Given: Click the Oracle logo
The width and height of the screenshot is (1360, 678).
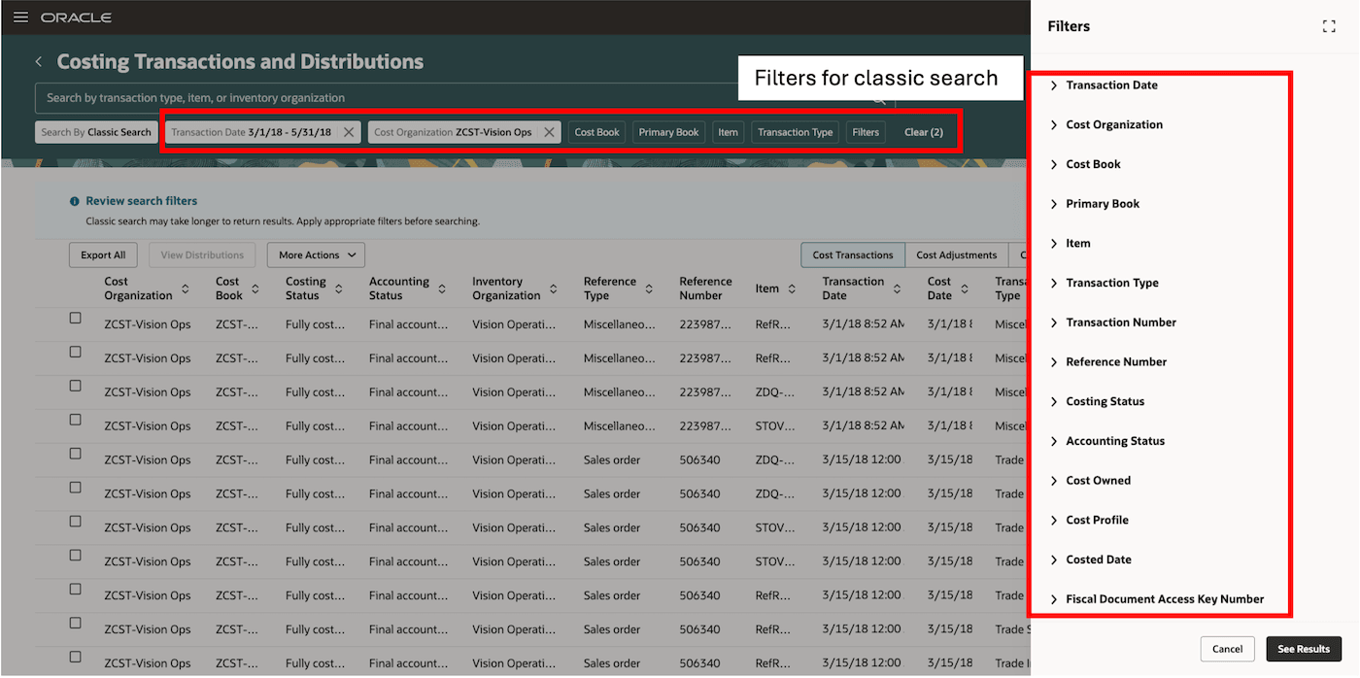Looking at the screenshot, I should (x=76, y=17).
